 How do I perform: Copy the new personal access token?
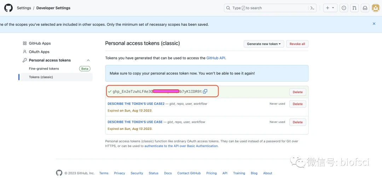coord(205,91)
